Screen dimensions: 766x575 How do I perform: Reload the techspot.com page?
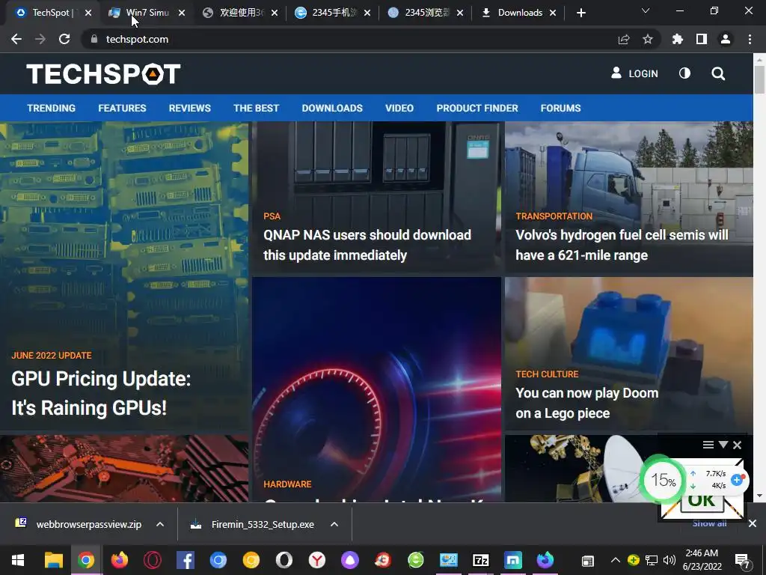[x=64, y=39]
